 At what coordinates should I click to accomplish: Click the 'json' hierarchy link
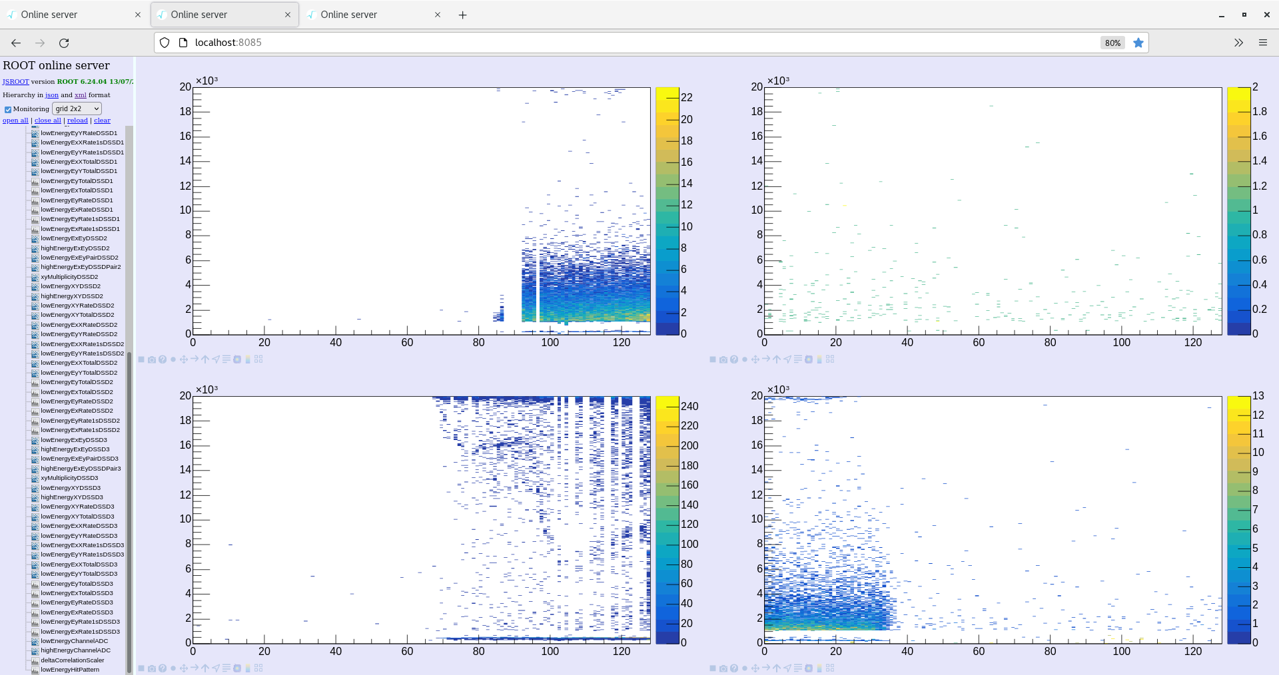click(x=51, y=95)
